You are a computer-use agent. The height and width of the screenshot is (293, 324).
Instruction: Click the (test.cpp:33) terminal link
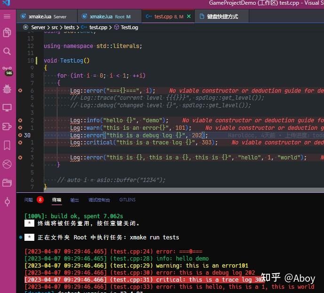pyautogui.click(x=131, y=287)
